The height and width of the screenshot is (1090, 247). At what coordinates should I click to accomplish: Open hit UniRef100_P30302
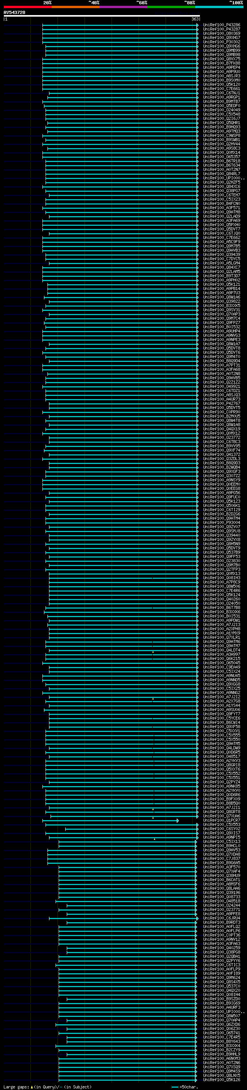[x=221, y=42]
